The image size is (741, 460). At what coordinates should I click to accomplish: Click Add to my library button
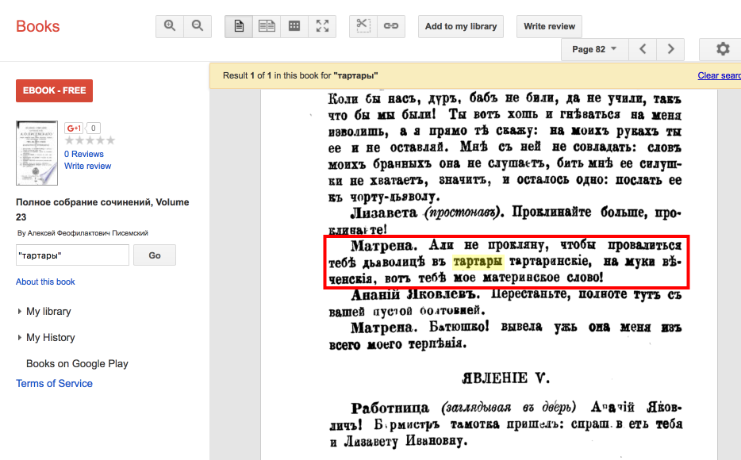pyautogui.click(x=461, y=26)
